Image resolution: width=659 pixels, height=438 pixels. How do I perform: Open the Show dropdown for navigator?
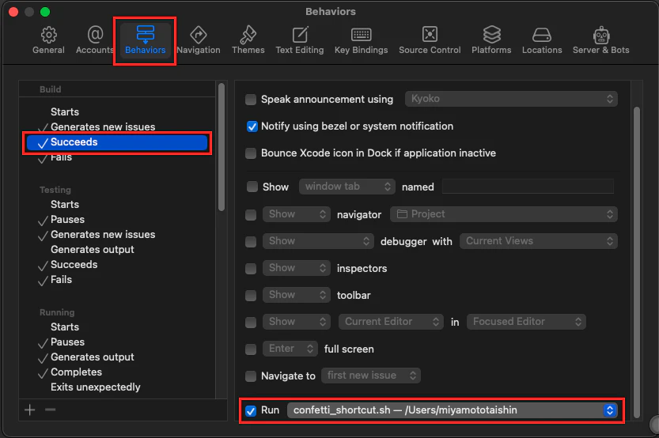pyautogui.click(x=297, y=214)
